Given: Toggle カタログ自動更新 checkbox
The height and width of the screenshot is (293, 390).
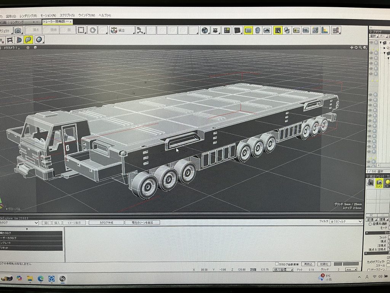Looking at the screenshot, I should click(x=277, y=264).
